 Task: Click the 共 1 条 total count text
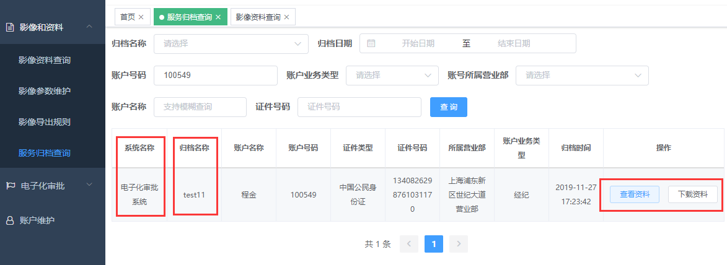(x=378, y=244)
